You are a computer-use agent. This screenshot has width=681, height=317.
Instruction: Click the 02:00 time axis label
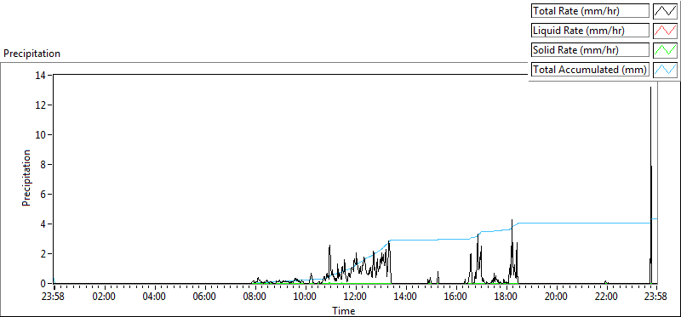105,297
